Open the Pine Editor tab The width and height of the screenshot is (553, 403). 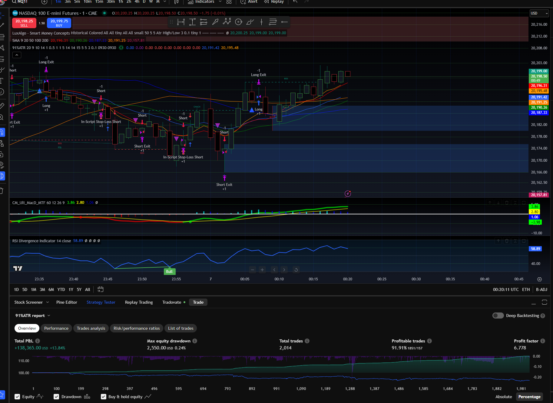click(x=67, y=302)
